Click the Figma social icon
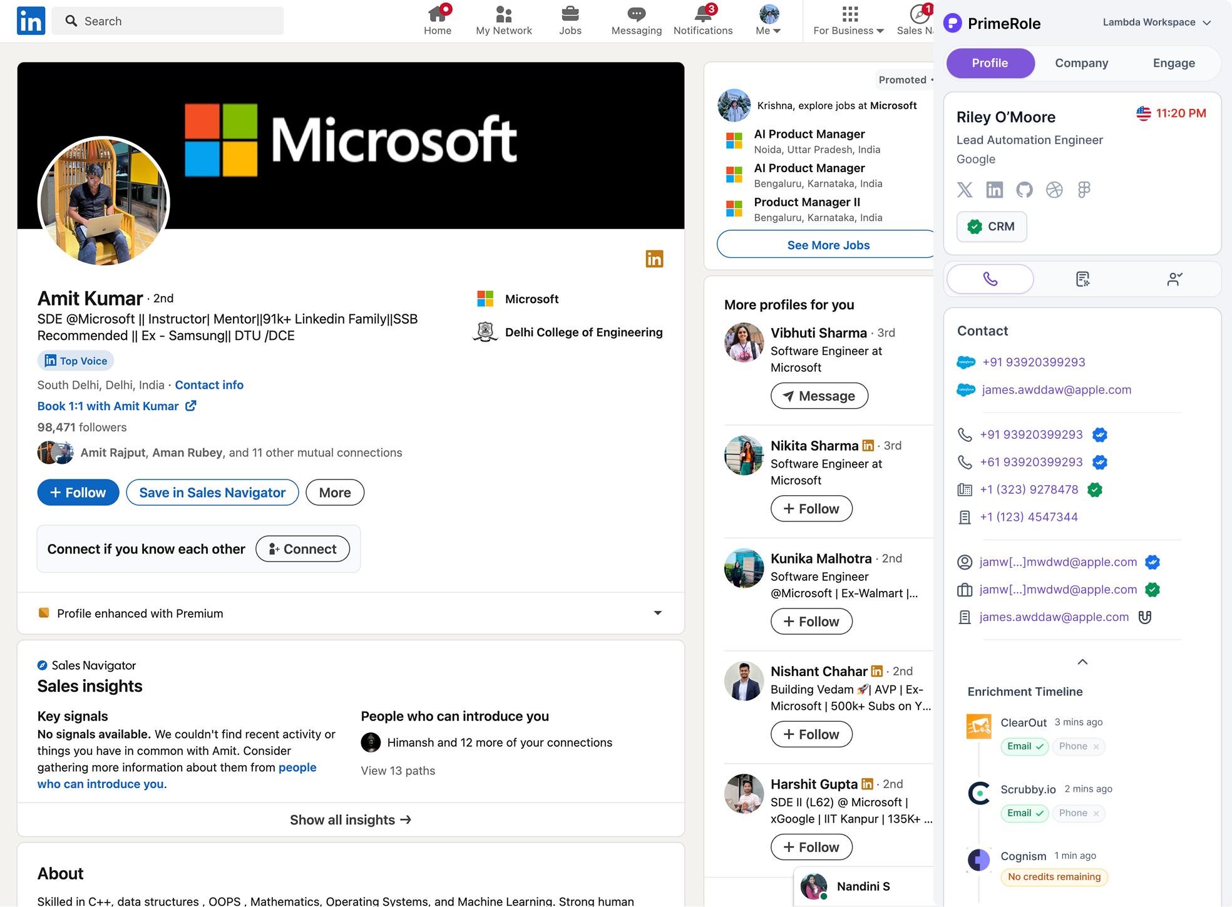Screen dimensions: 1232x907 click(x=1084, y=190)
